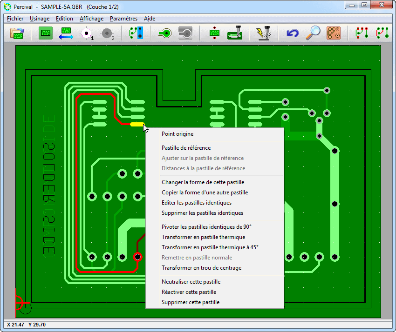Select Pastille de référence entry
This screenshot has width=396, height=332.
(x=215, y=148)
